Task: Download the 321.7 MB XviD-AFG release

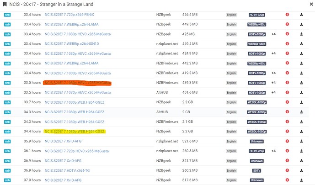Action: [x=302, y=161]
